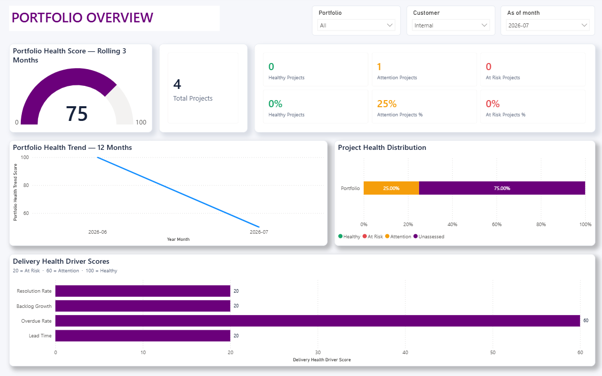Click the Portfolio dropdown chevron arrow
The width and height of the screenshot is (602, 376).
389,25
